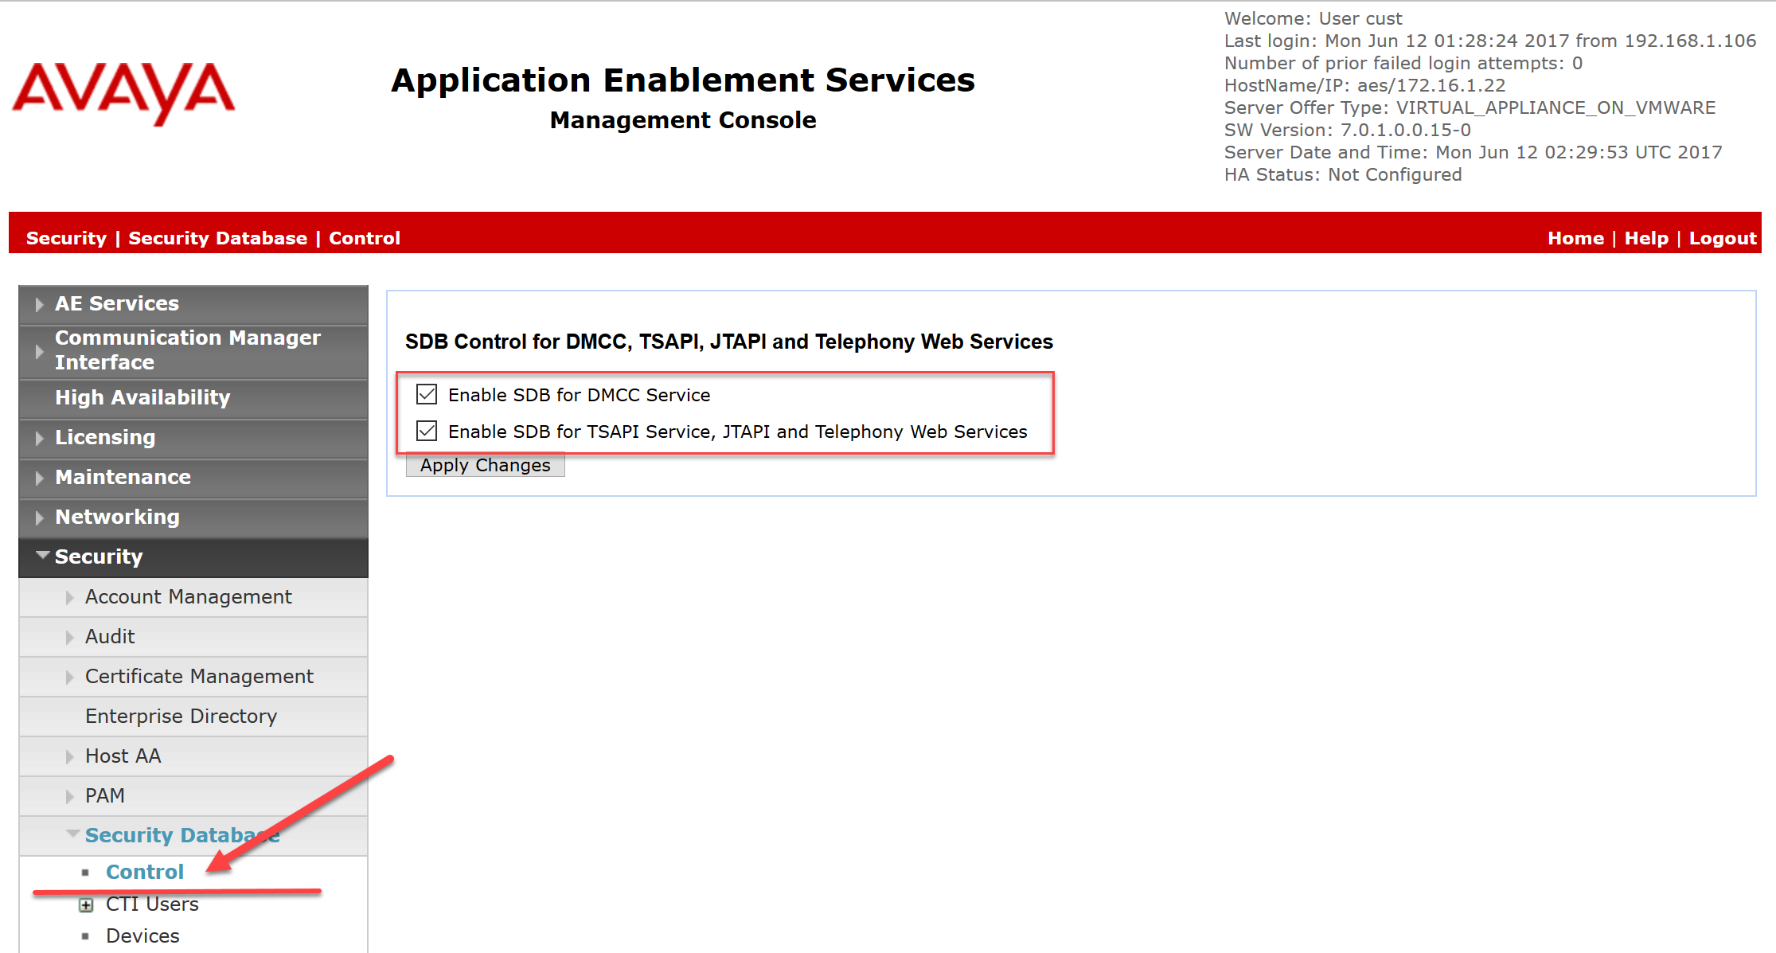The height and width of the screenshot is (953, 1776).
Task: Expand Host AA submenu arrow
Action: pos(69,756)
